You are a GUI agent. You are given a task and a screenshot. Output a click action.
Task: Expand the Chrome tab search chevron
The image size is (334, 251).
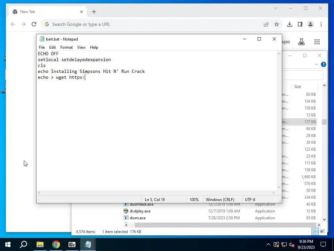(276, 8)
